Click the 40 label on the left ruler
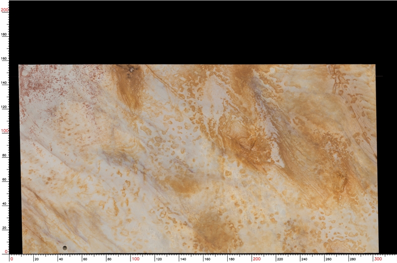This screenshot has width=397, height=263. pyautogui.click(x=4, y=204)
